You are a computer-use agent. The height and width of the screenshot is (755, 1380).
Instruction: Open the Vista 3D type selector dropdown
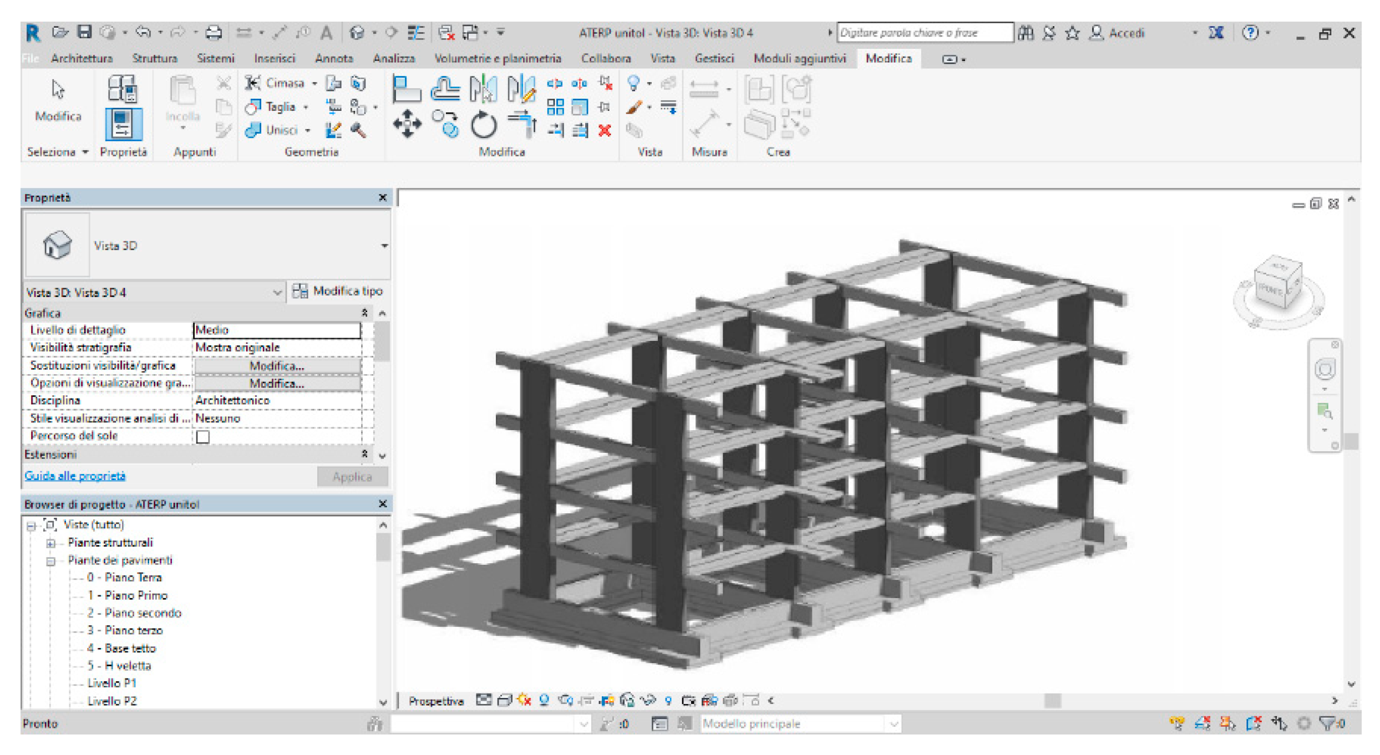pyautogui.click(x=384, y=246)
